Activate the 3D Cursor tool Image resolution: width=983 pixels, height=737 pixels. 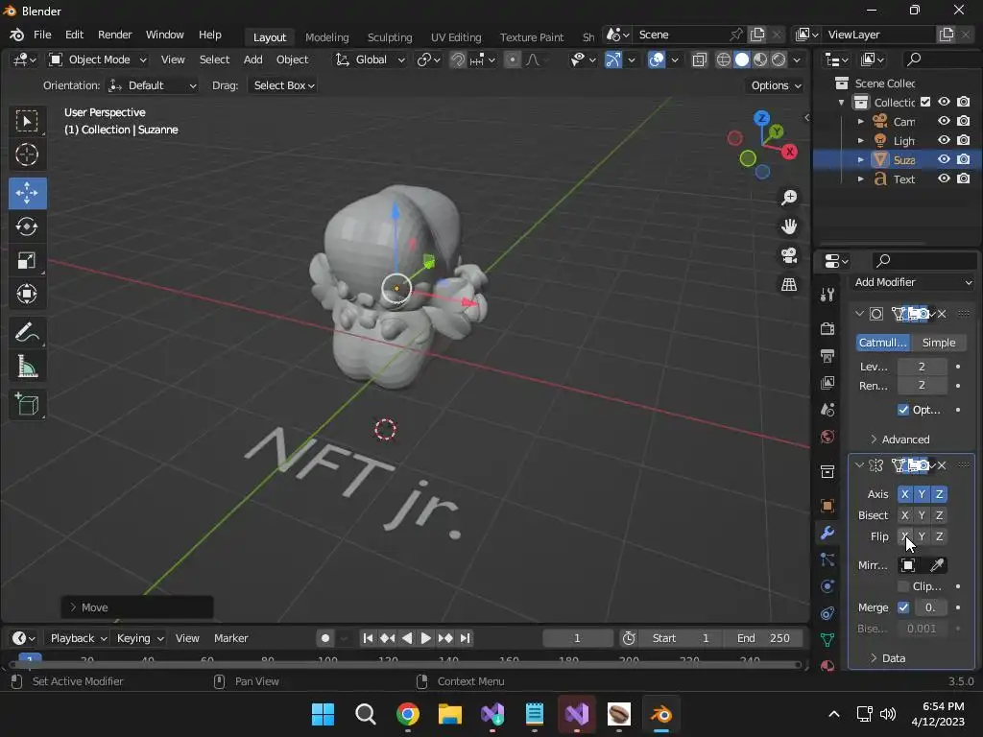(x=27, y=155)
